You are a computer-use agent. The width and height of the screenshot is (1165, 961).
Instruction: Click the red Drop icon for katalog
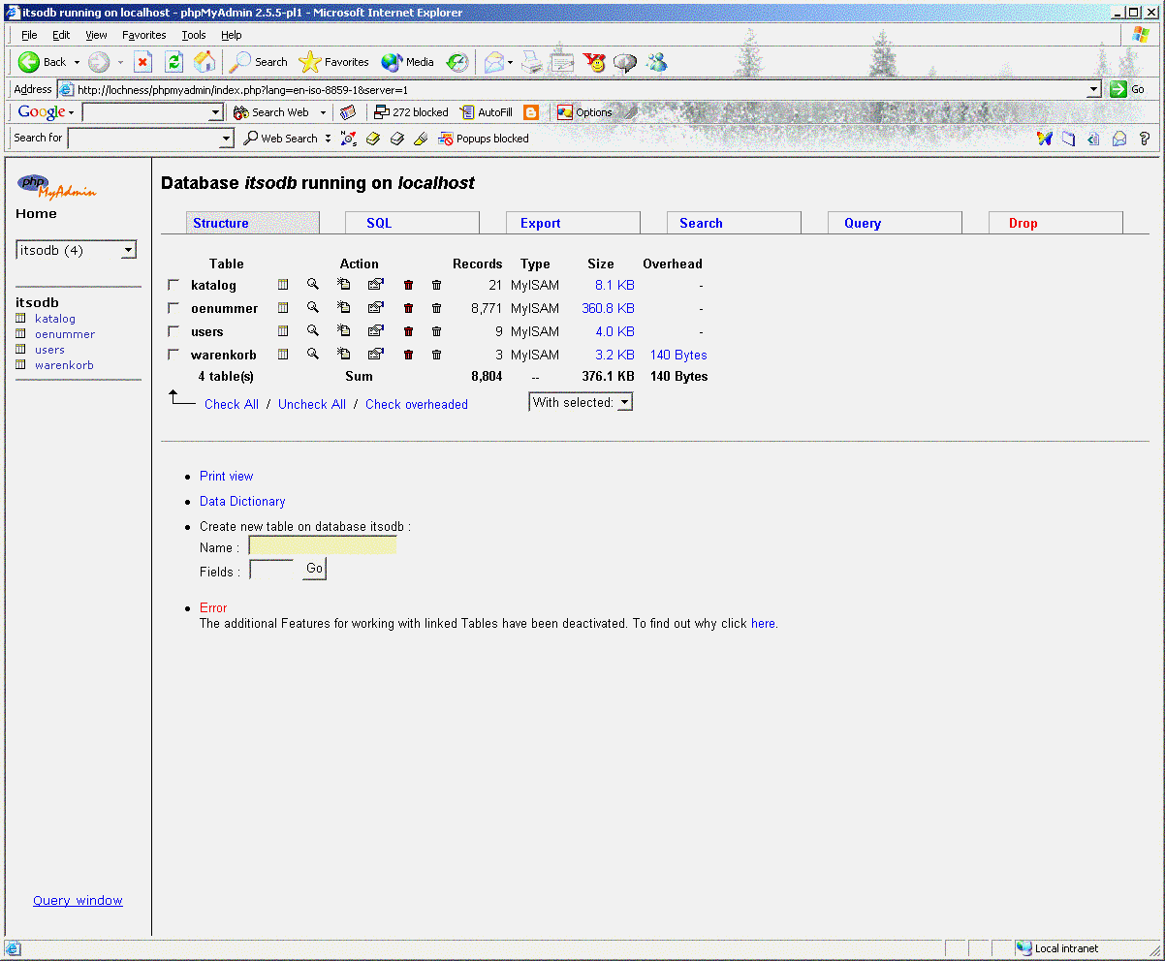click(x=408, y=285)
